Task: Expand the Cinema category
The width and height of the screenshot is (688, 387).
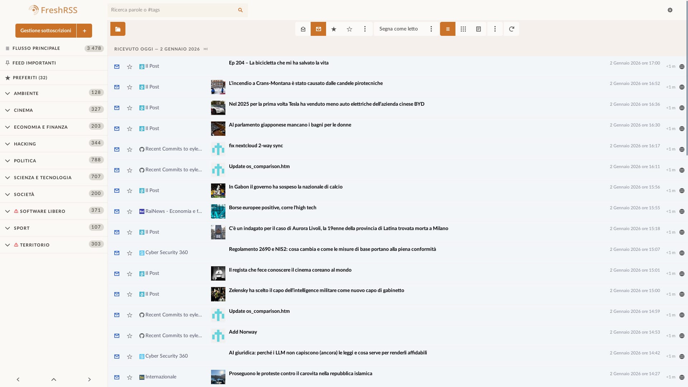Action: tap(8, 110)
